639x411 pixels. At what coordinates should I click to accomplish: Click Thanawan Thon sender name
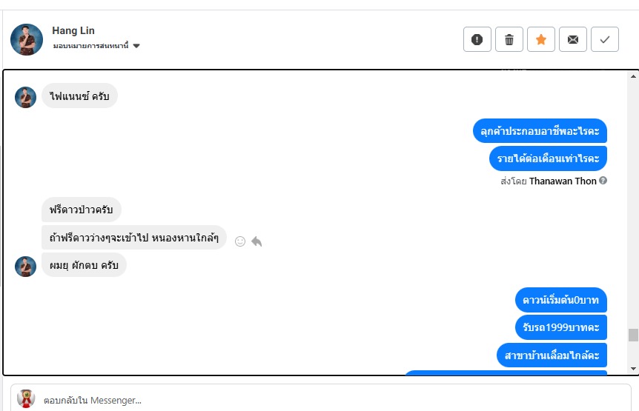click(x=563, y=181)
